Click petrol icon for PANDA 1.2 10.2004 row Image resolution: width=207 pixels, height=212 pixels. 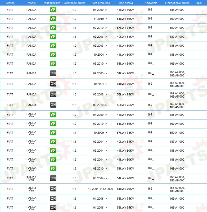[53, 55]
